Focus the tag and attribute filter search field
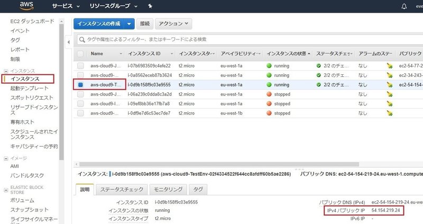This screenshot has height=224, width=423. point(250,40)
